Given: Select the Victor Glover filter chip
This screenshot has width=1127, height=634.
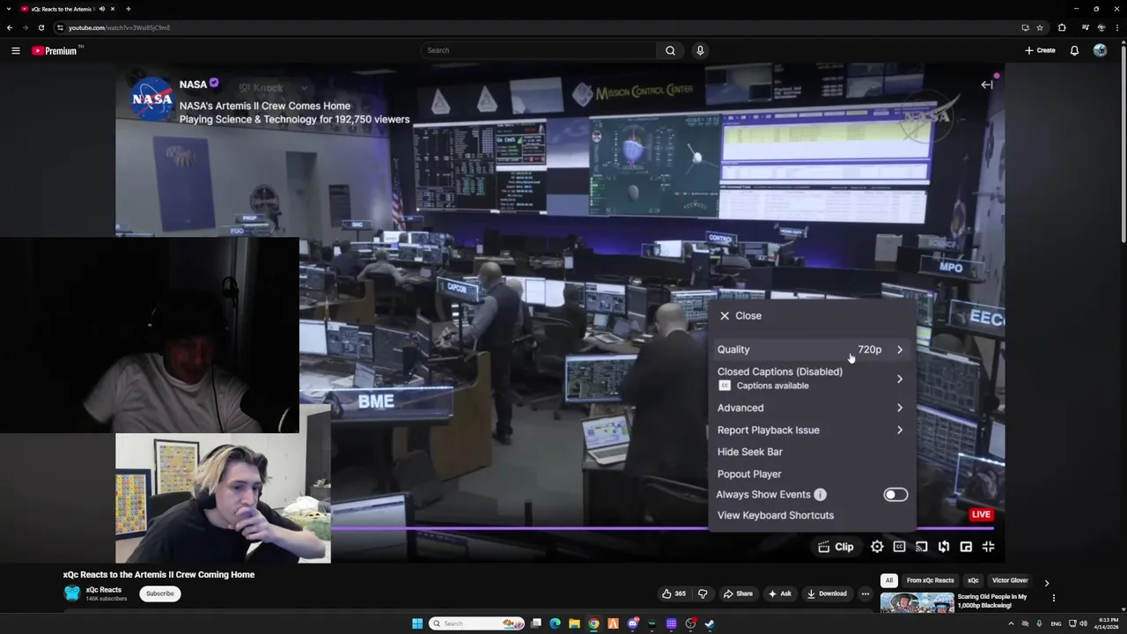Looking at the screenshot, I should (x=1010, y=580).
